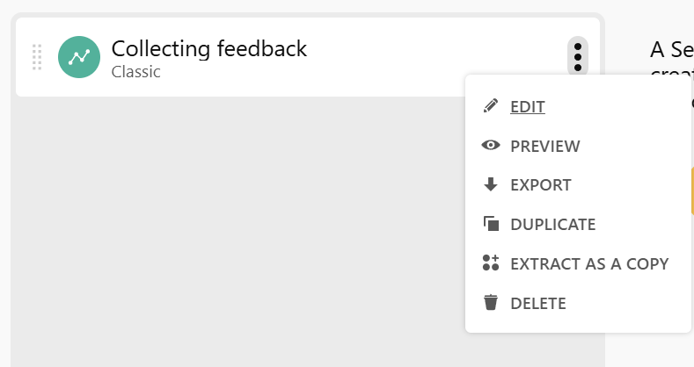This screenshot has height=367, width=694.
Task: Toggle the three-dot options menu button
Action: pyautogui.click(x=578, y=56)
